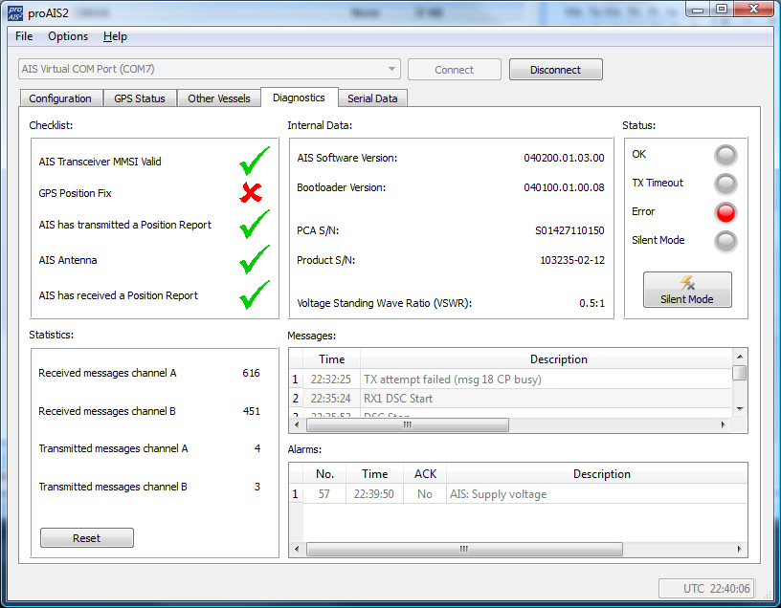The height and width of the screenshot is (608, 781).
Task: Click the checkmark for received Position Report
Action: coord(254,295)
